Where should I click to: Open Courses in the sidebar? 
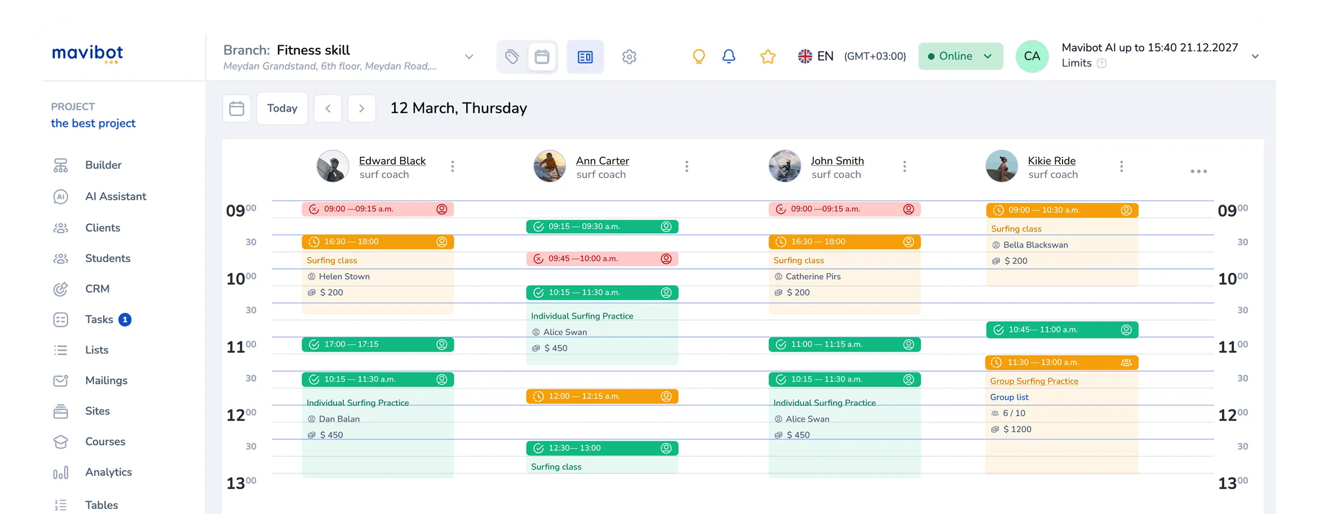point(105,441)
